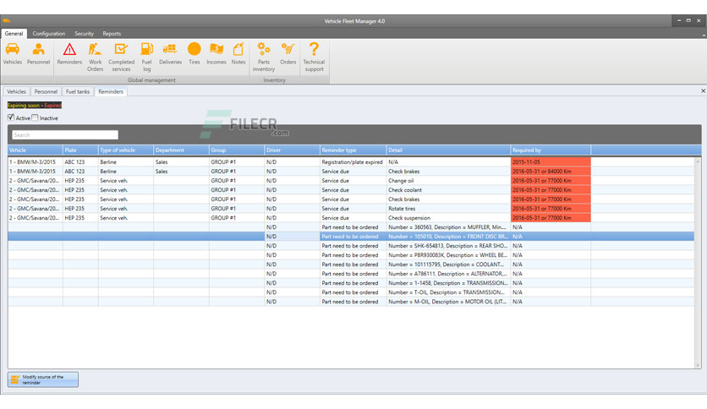Switch to the Configuration ribbon tab
This screenshot has width=707, height=409.
point(49,33)
